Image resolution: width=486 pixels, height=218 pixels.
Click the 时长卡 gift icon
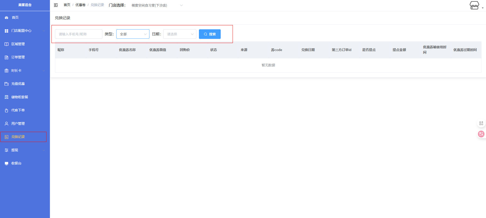click(x=7, y=71)
